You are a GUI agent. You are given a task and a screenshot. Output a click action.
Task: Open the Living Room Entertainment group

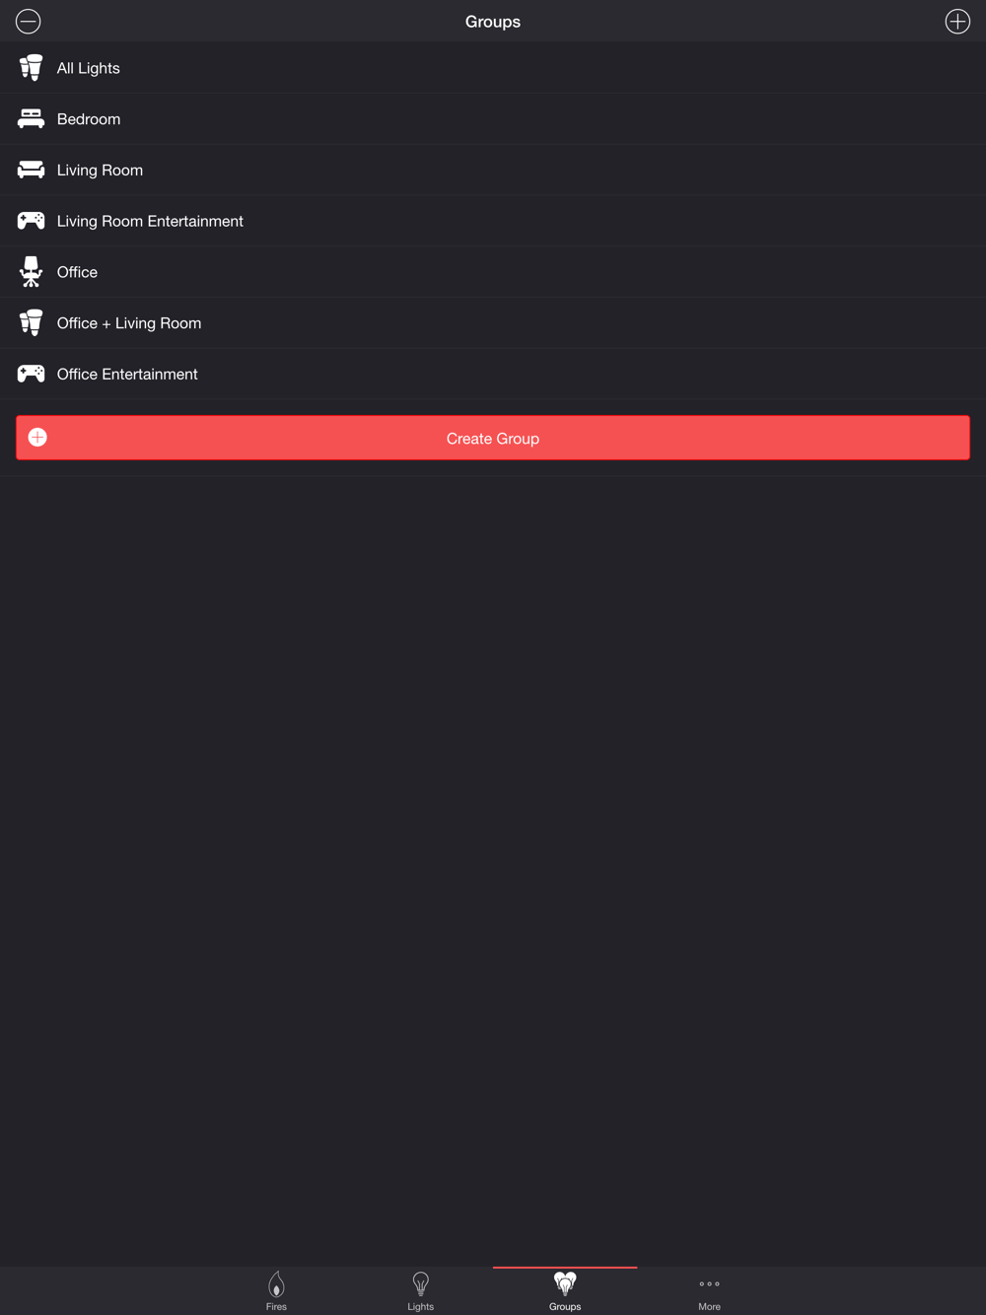(493, 221)
